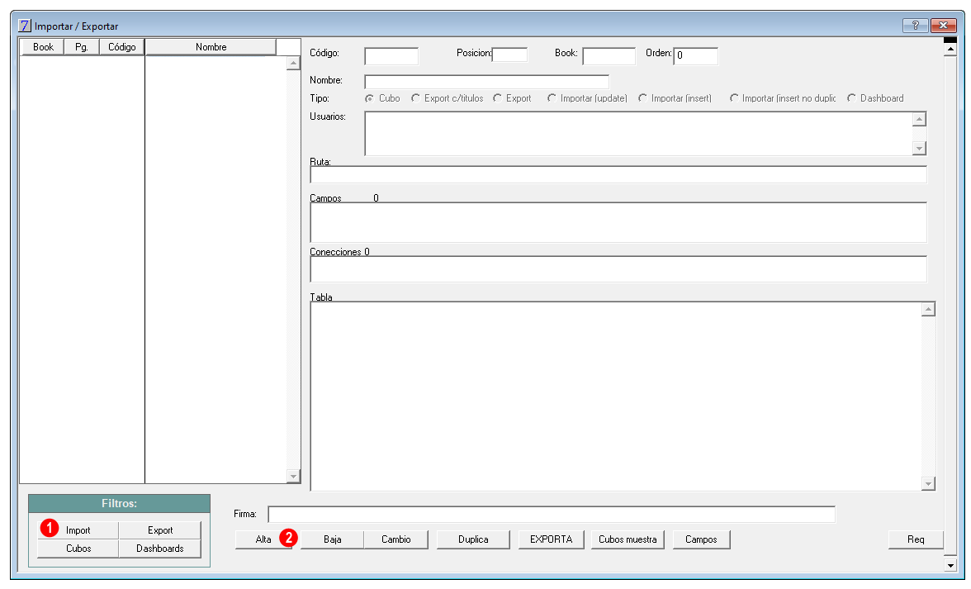971x589 pixels.
Task: Click the Req button
Action: point(916,539)
